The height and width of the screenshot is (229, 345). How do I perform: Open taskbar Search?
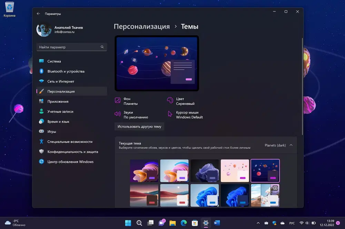[139, 223]
